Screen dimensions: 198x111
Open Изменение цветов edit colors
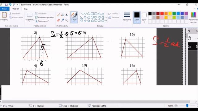pos(193,17)
